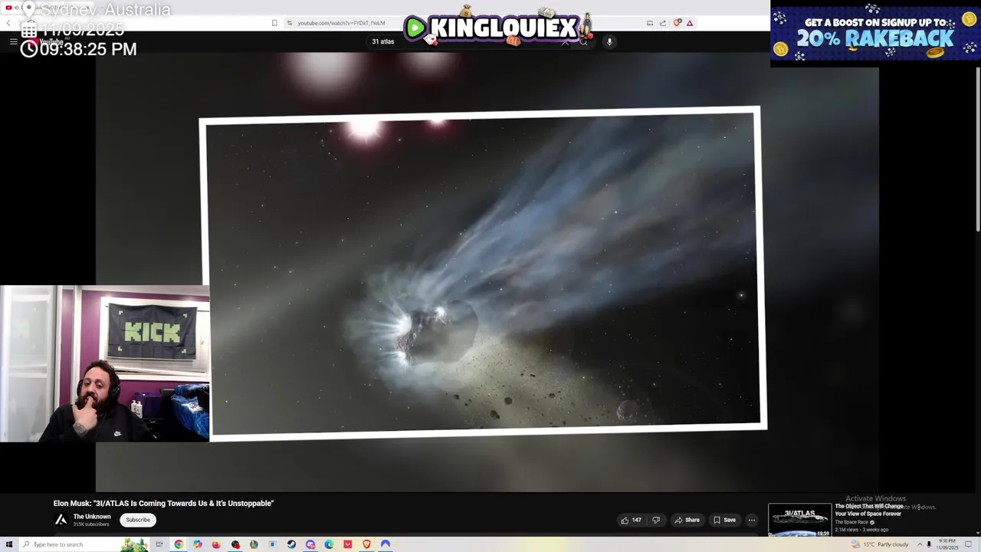Open Firefox from the taskbar
Viewport: 981px width, 552px height.
click(x=216, y=544)
